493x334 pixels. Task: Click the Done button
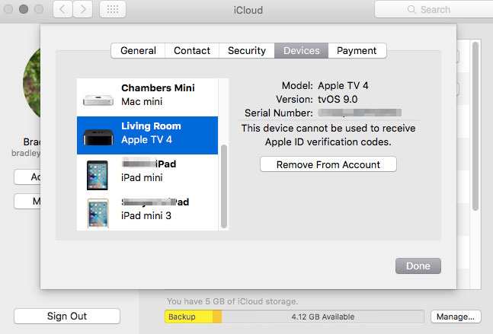pyautogui.click(x=418, y=266)
